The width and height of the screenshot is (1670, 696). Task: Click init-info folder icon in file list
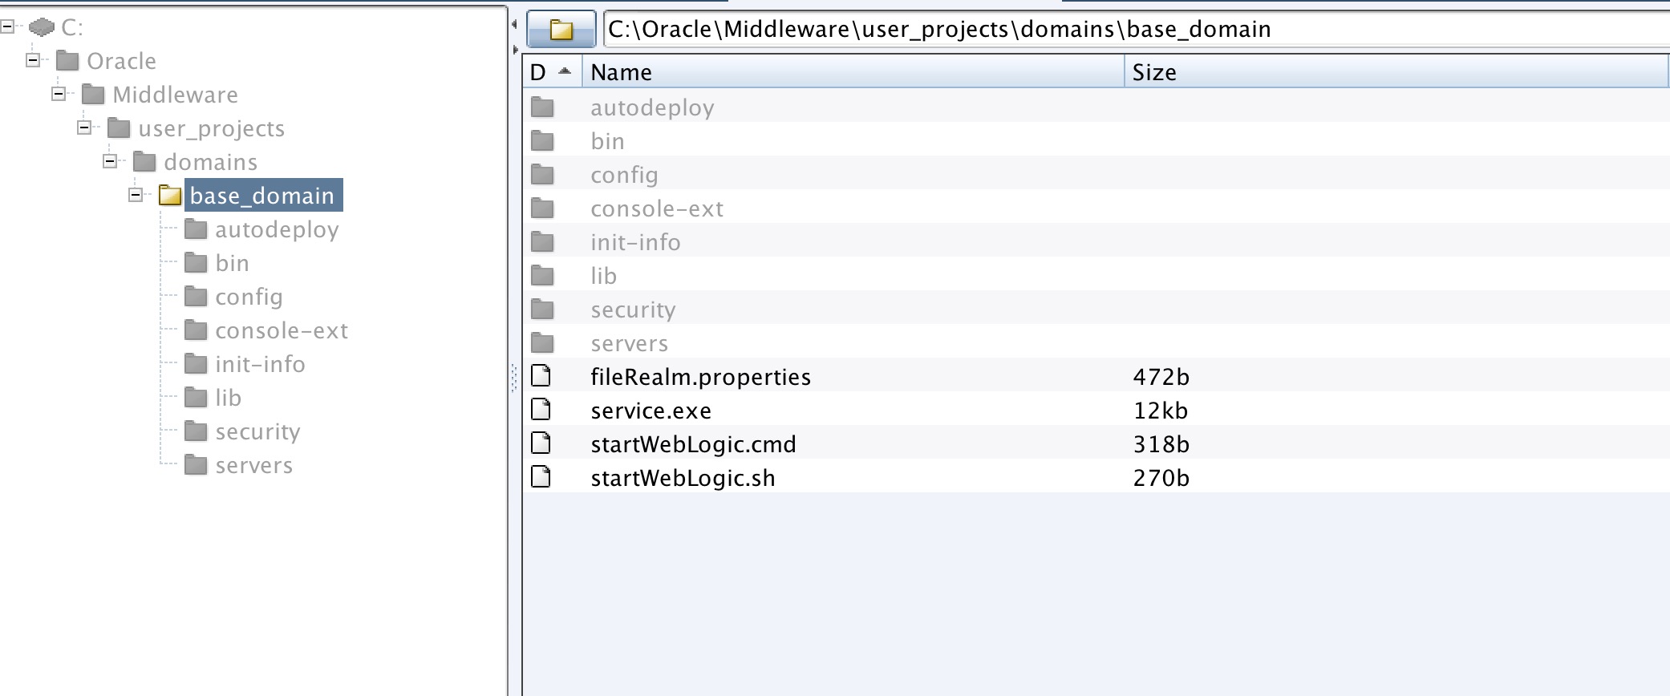[543, 241]
